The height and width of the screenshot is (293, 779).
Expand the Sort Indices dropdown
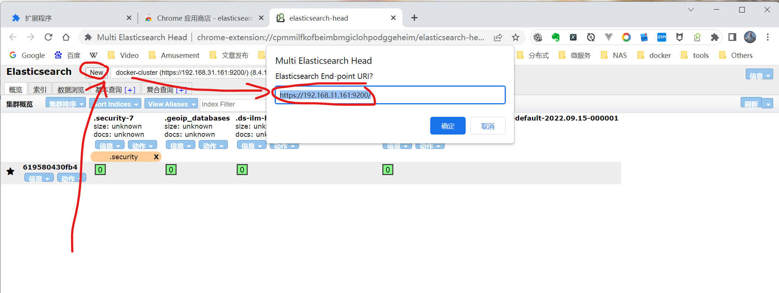click(x=116, y=104)
